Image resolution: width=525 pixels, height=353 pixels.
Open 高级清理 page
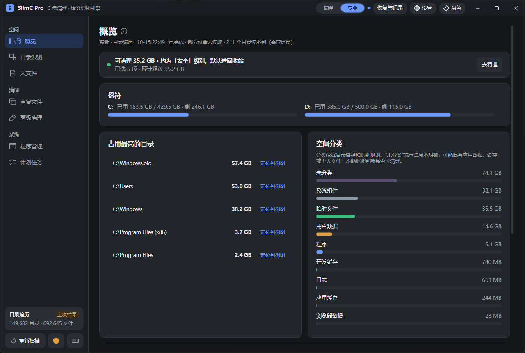click(x=44, y=118)
